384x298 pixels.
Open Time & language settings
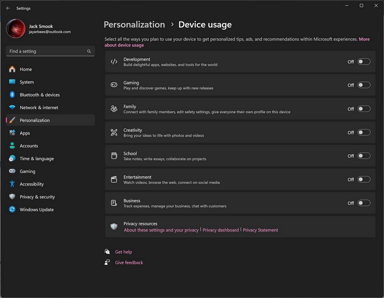click(x=36, y=159)
